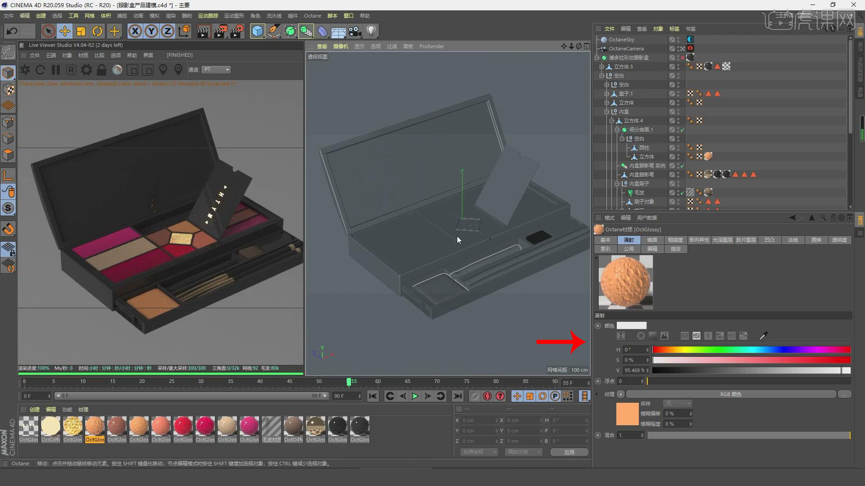This screenshot has height=486, width=865.
Task: Expand the 盖子.1 tree item
Action: [607, 93]
